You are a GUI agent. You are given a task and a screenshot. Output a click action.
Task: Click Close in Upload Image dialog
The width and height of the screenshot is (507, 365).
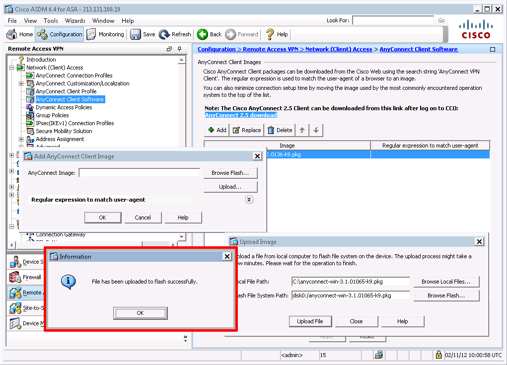356,321
